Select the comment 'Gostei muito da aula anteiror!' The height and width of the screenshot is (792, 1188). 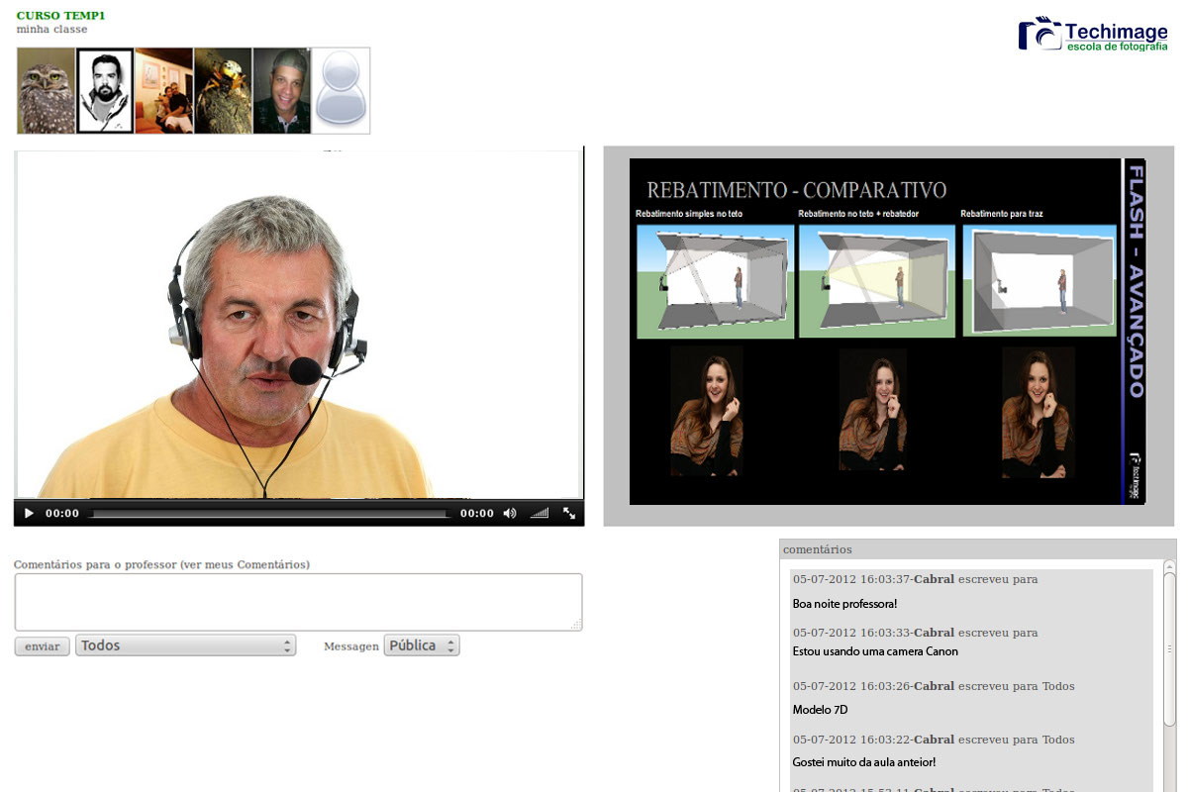[x=864, y=762]
